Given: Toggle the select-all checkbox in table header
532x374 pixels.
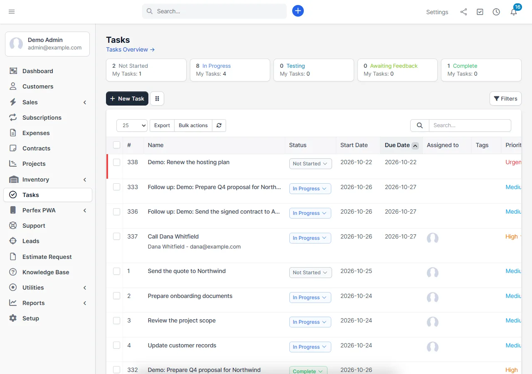Looking at the screenshot, I should [117, 145].
